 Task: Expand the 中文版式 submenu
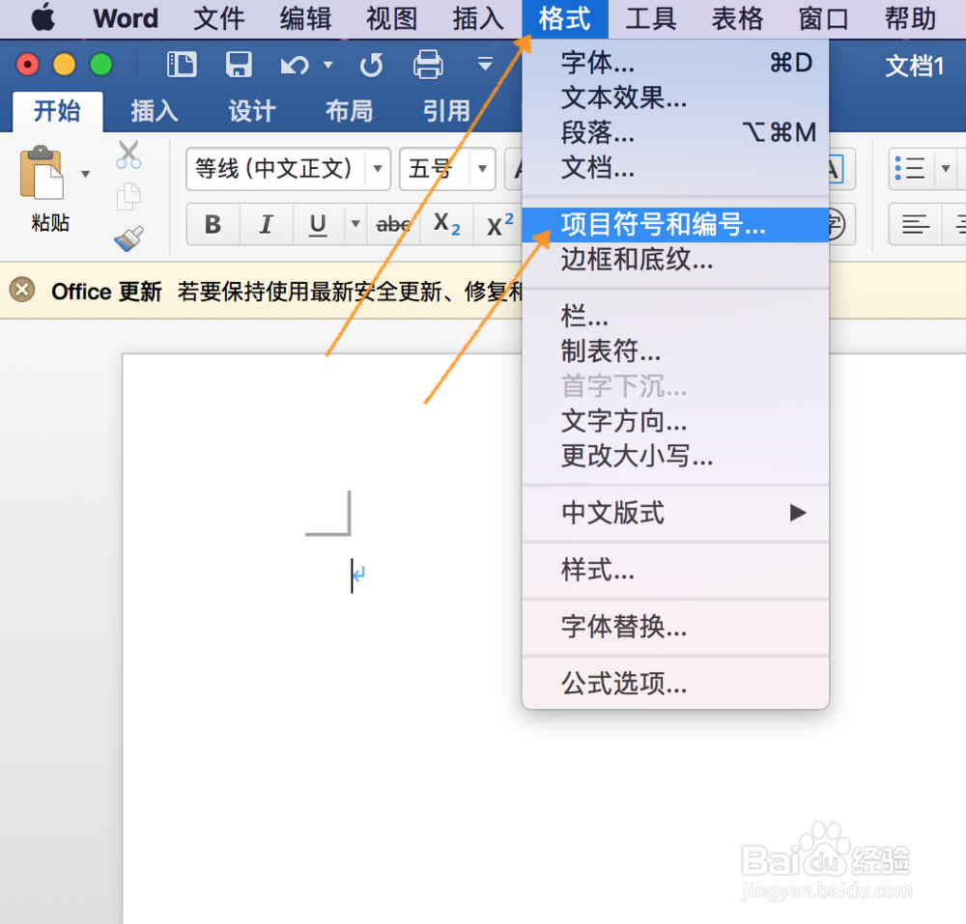(x=675, y=513)
